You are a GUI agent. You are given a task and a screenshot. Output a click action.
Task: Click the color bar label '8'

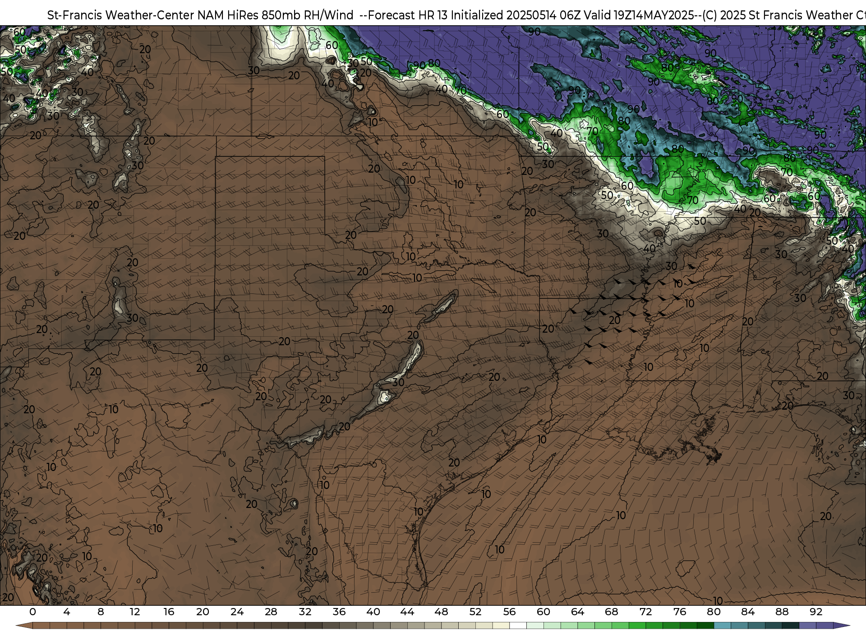(x=101, y=612)
